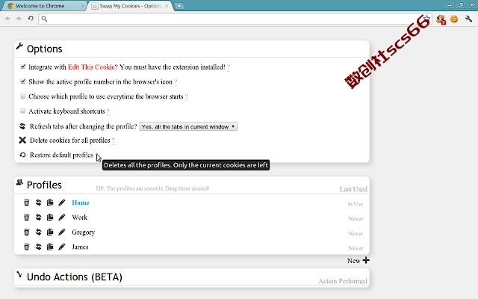Enable choose profile on browser start
The height and width of the screenshot is (299, 478).
click(x=23, y=96)
